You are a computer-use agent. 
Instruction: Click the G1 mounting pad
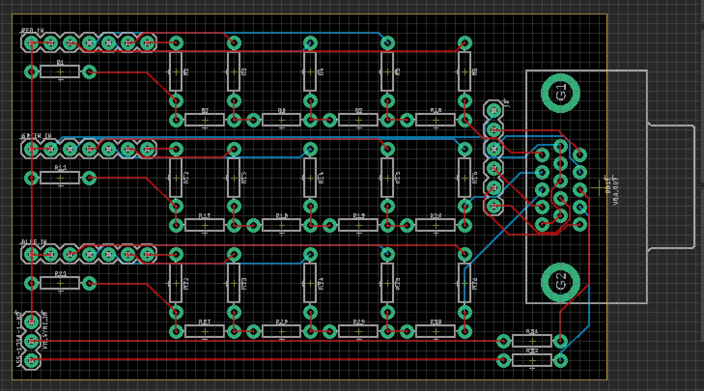[x=561, y=93]
